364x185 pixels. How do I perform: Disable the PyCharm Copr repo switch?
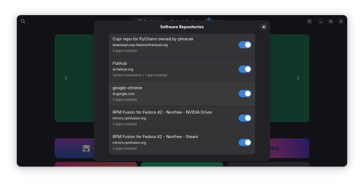[x=245, y=45]
